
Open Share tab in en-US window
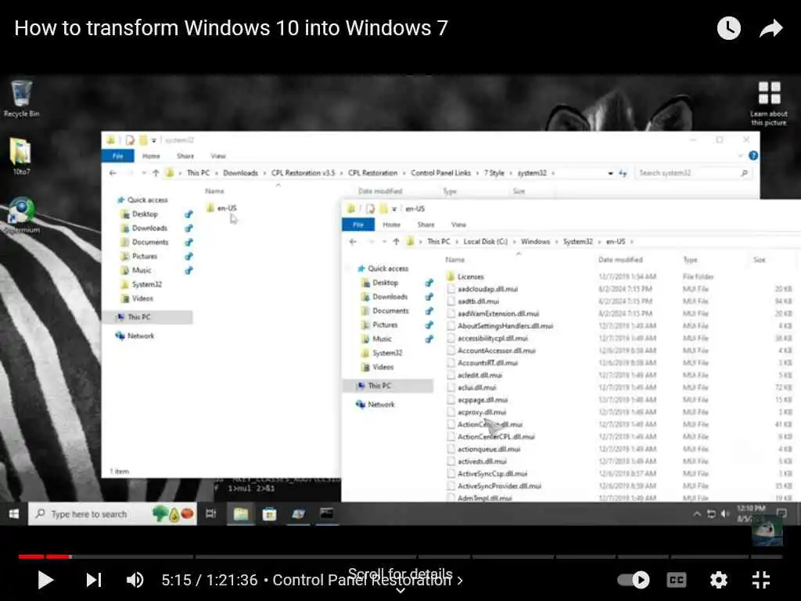tap(426, 225)
